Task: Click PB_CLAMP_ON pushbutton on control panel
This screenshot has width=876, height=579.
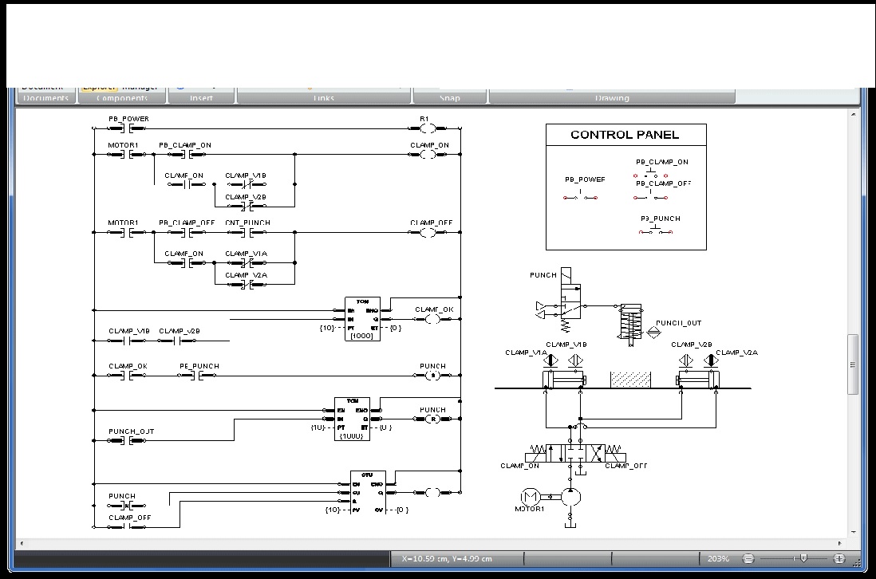Action: pyautogui.click(x=650, y=174)
